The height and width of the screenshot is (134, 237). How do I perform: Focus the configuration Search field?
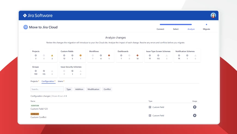pos(47,89)
